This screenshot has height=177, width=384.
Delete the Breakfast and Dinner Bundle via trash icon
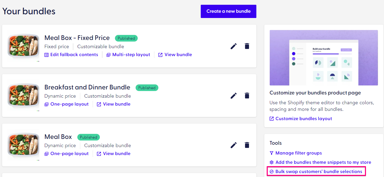247,96
